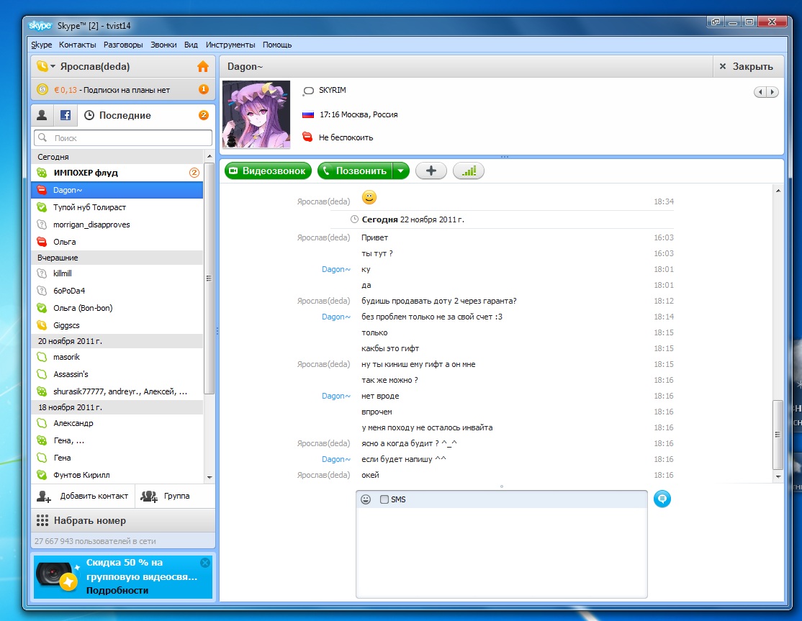
Task: Open the Вид menu
Action: [191, 45]
